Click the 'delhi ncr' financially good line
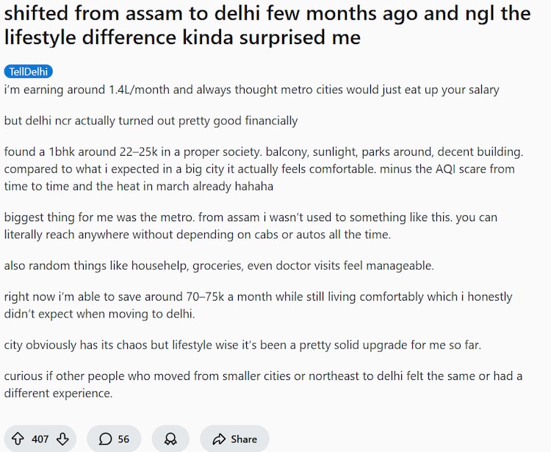 151,121
